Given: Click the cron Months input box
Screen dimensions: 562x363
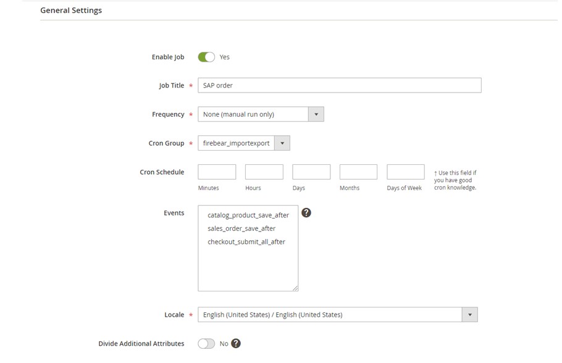Looking at the screenshot, I should tap(358, 172).
